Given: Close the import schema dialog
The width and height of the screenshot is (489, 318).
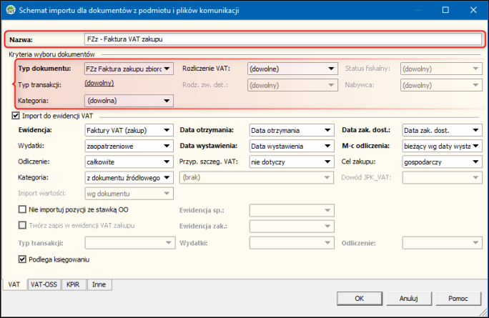Looking at the screenshot, I should [472, 11].
